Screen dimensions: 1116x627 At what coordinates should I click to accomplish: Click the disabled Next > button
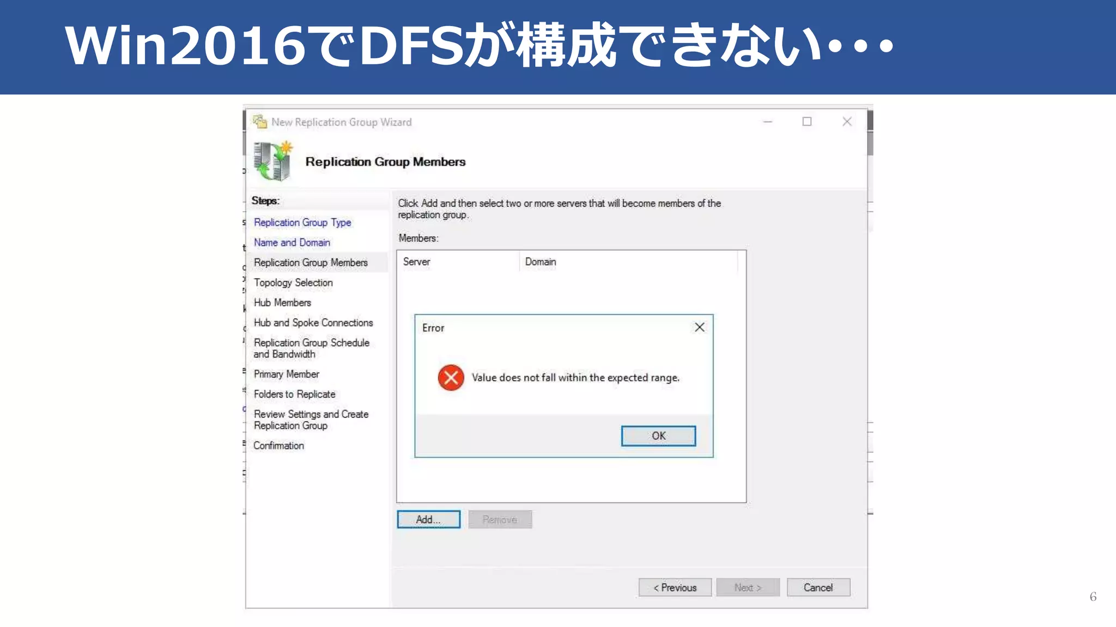(748, 587)
